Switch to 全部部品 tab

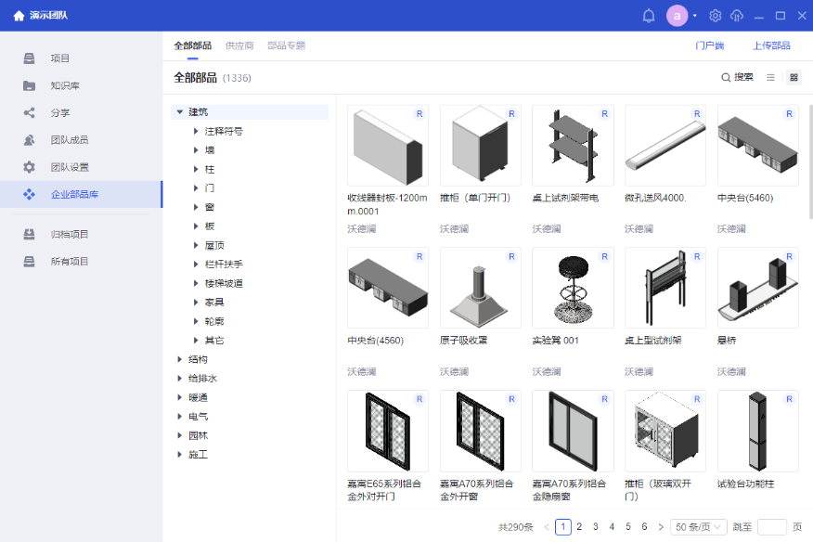click(192, 45)
